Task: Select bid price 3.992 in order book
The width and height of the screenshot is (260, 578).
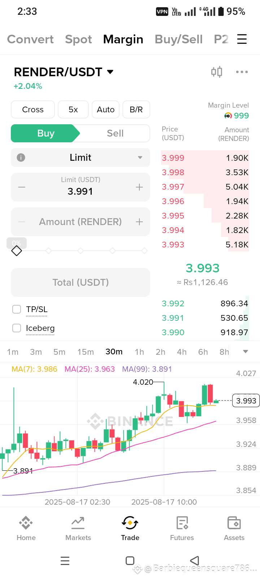Action: tap(173, 303)
